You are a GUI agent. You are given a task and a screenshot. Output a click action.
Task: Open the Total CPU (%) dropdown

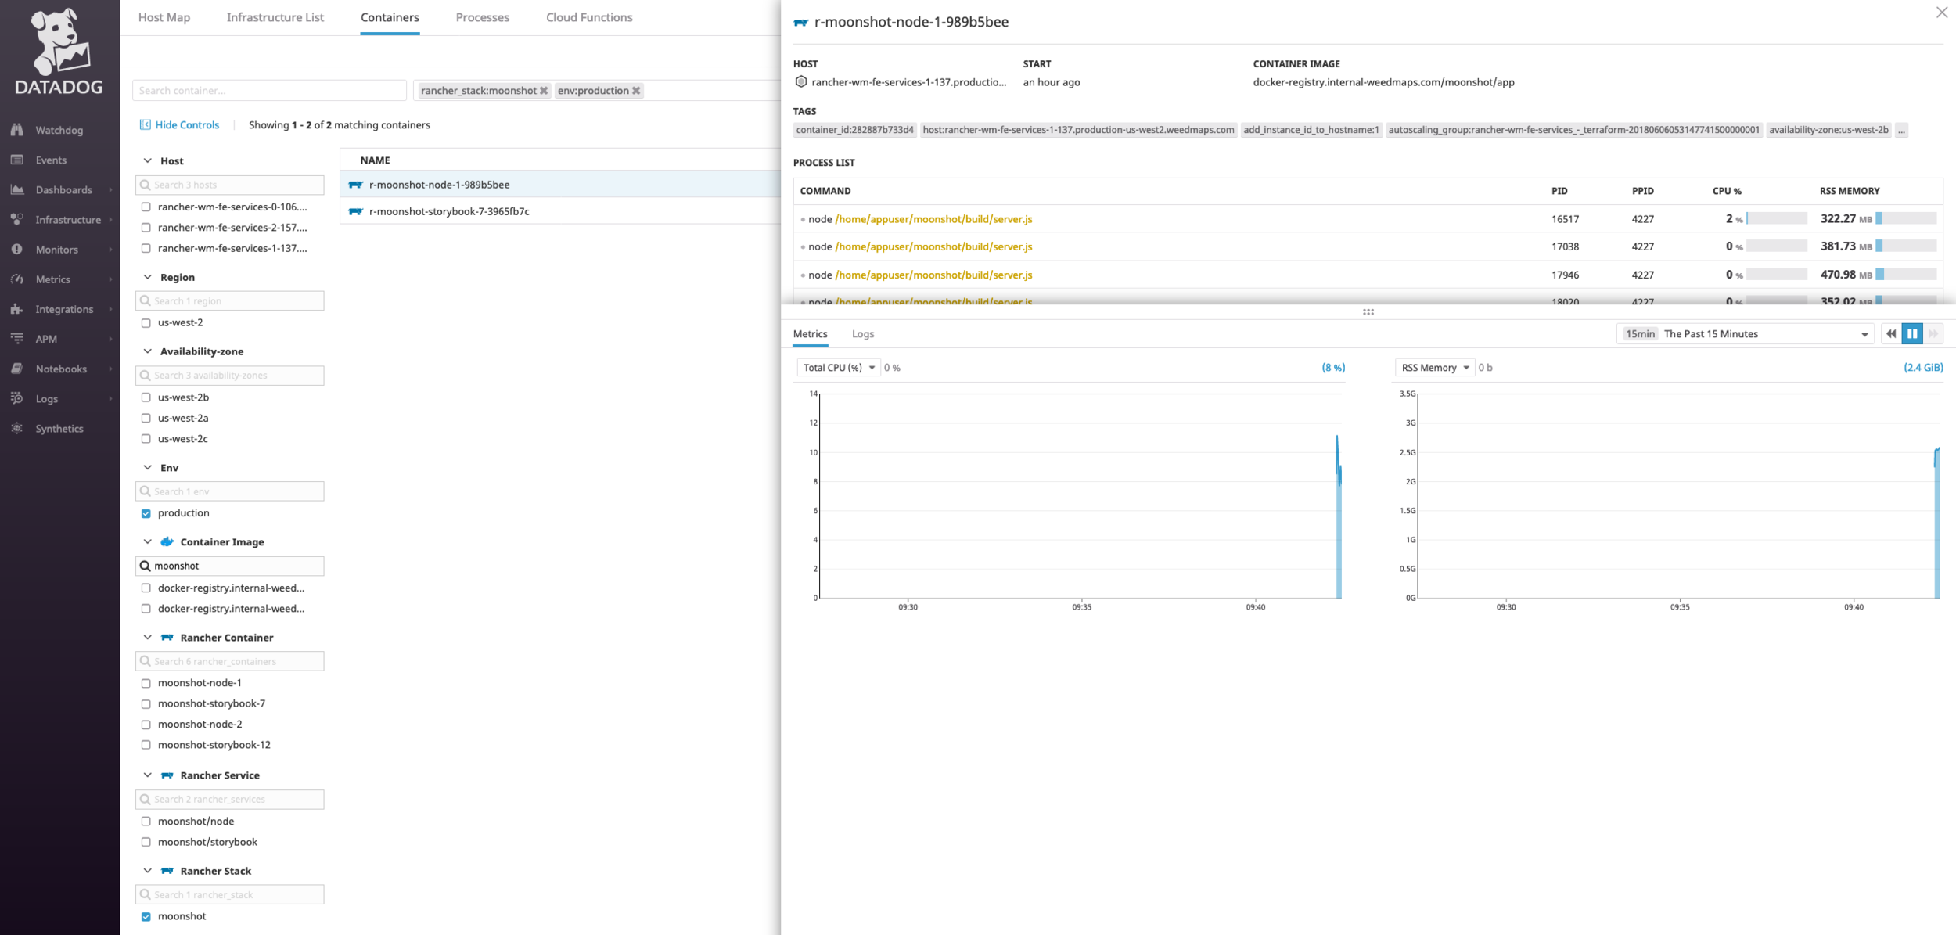tap(838, 368)
